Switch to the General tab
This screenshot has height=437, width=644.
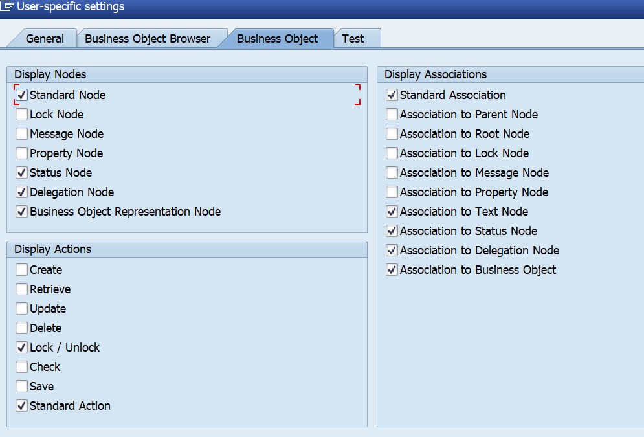(43, 38)
